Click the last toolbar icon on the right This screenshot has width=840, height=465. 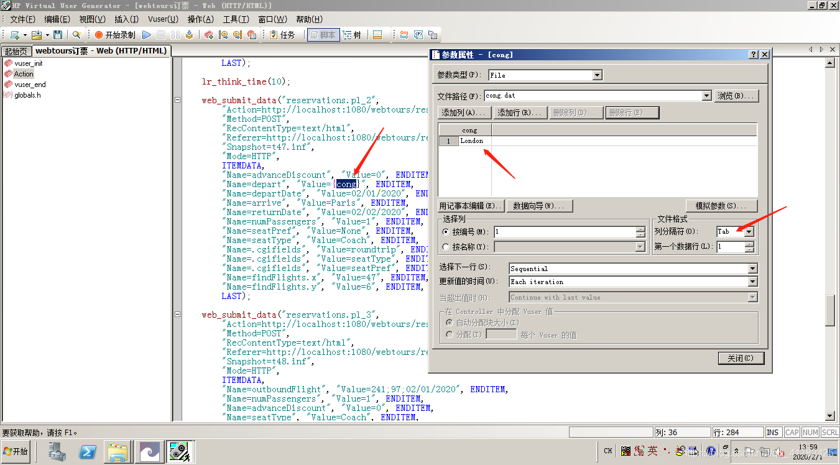(433, 35)
